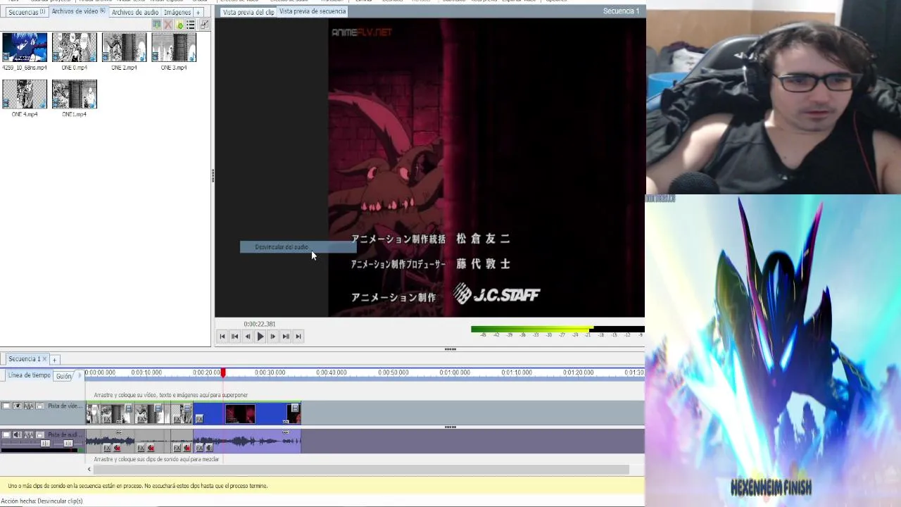Viewport: 901px width, 507px height.
Task: Click transition icon at end of blue clip
Action: point(294,408)
